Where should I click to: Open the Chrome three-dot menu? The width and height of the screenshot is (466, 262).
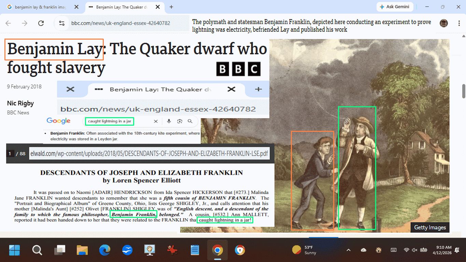[x=459, y=23]
